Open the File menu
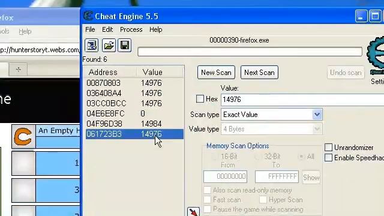Screen dimensions: 384x216 point(90,29)
